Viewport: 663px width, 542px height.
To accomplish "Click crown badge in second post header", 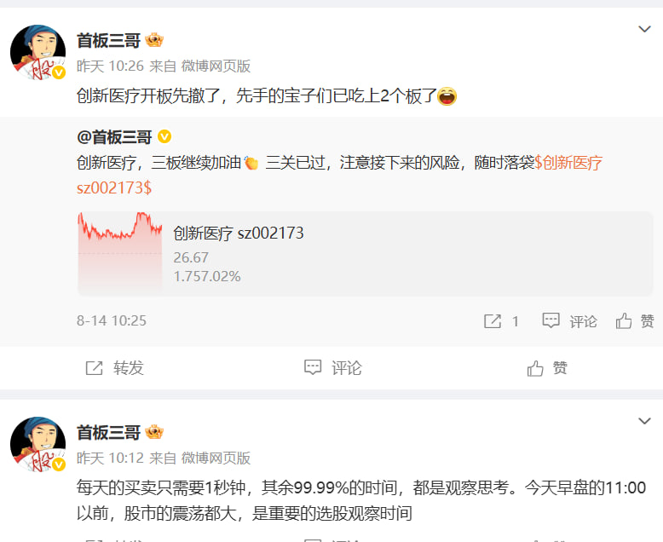I will 154,432.
